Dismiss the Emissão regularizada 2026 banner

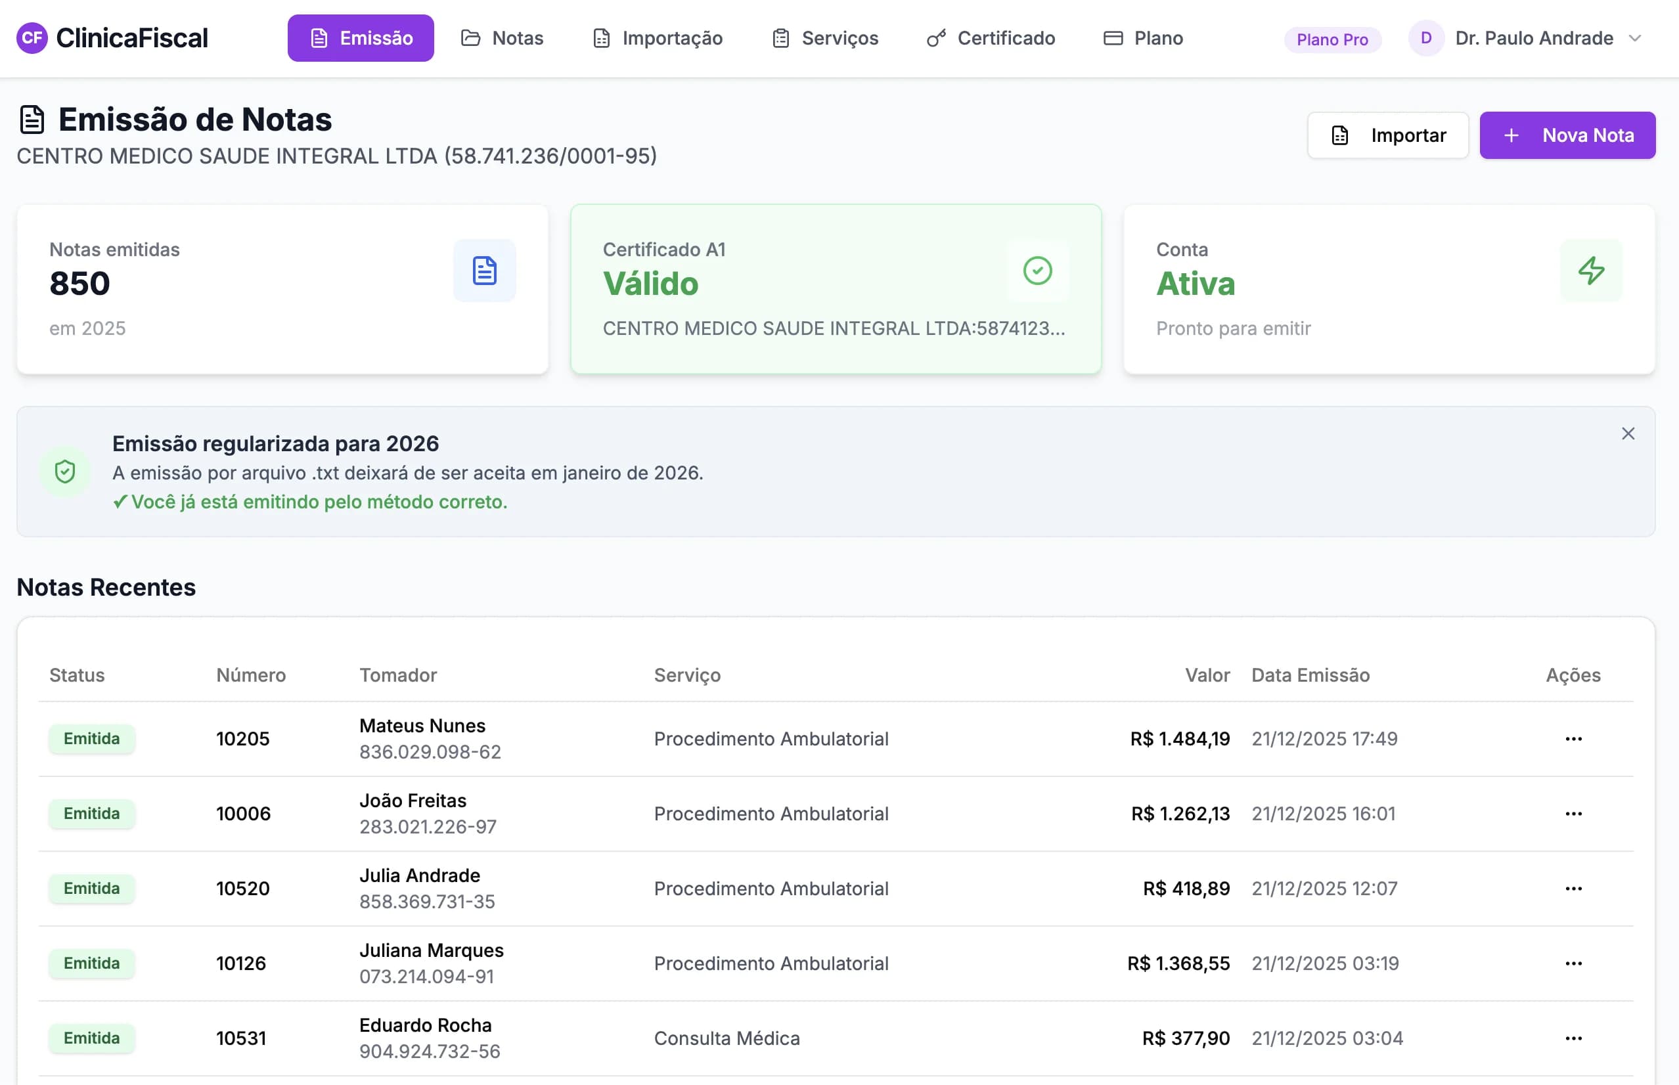[1628, 434]
